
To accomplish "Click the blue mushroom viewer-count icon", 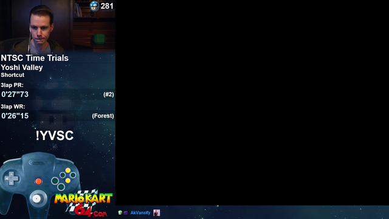I will pos(94,6).
